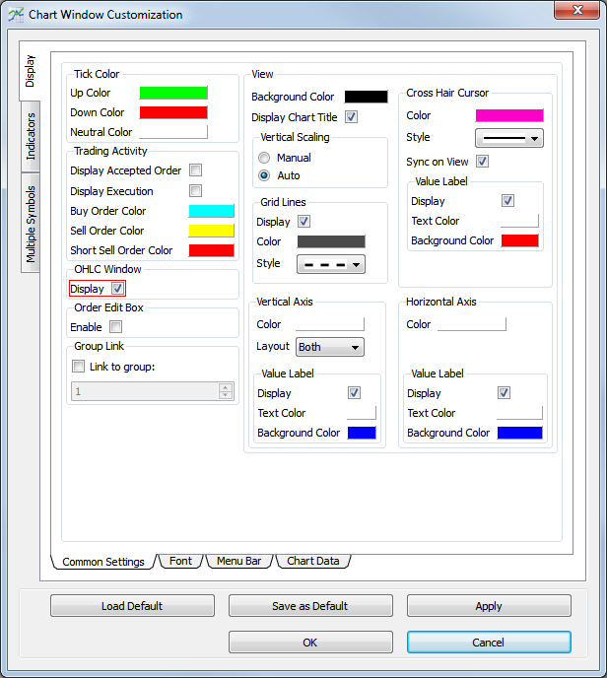This screenshot has height=678, width=607.
Task: Switch to the Chart Data tab
Action: point(312,561)
